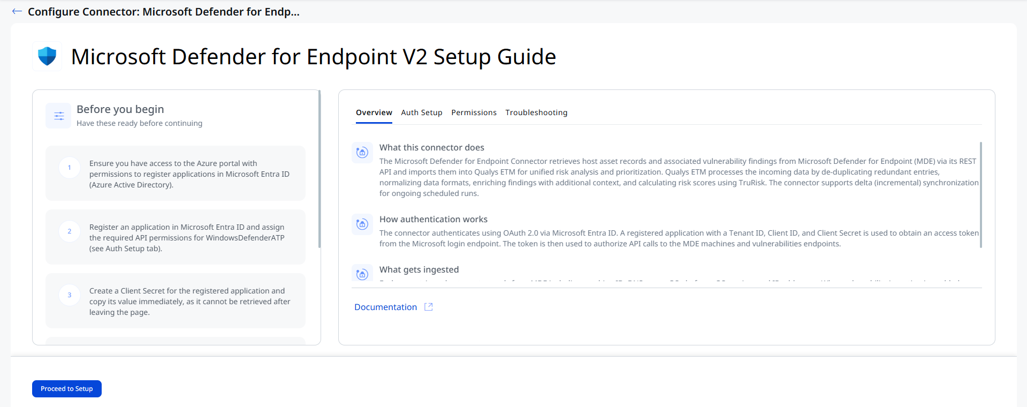Click Proceed to Setup button
1027x407 pixels.
click(67, 389)
